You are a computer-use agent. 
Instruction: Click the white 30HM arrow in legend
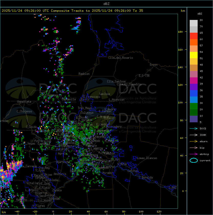coord(194,135)
